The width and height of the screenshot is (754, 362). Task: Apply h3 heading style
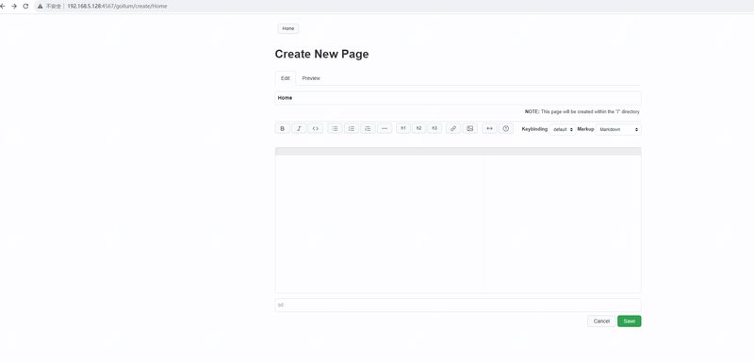coord(434,128)
